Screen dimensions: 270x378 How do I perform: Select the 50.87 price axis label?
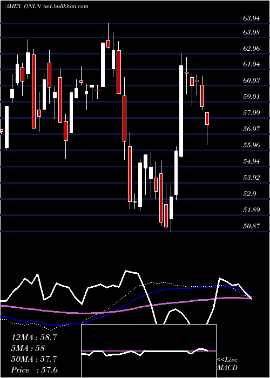[x=251, y=226]
